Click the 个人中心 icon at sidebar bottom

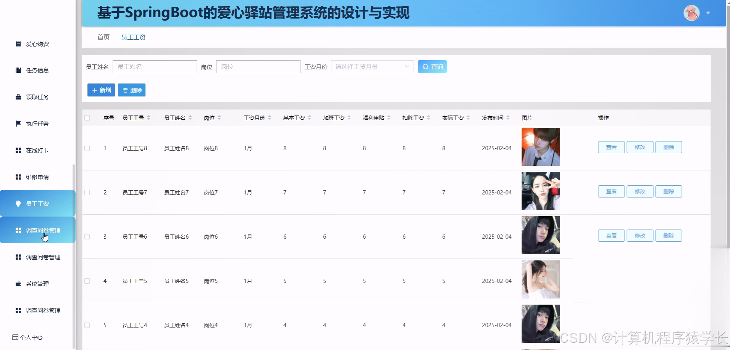pos(15,337)
